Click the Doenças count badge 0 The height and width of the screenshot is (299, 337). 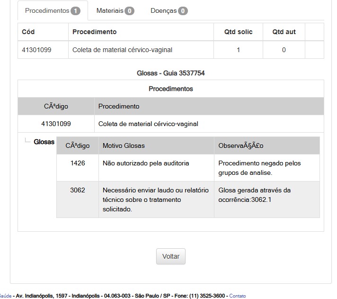click(183, 11)
